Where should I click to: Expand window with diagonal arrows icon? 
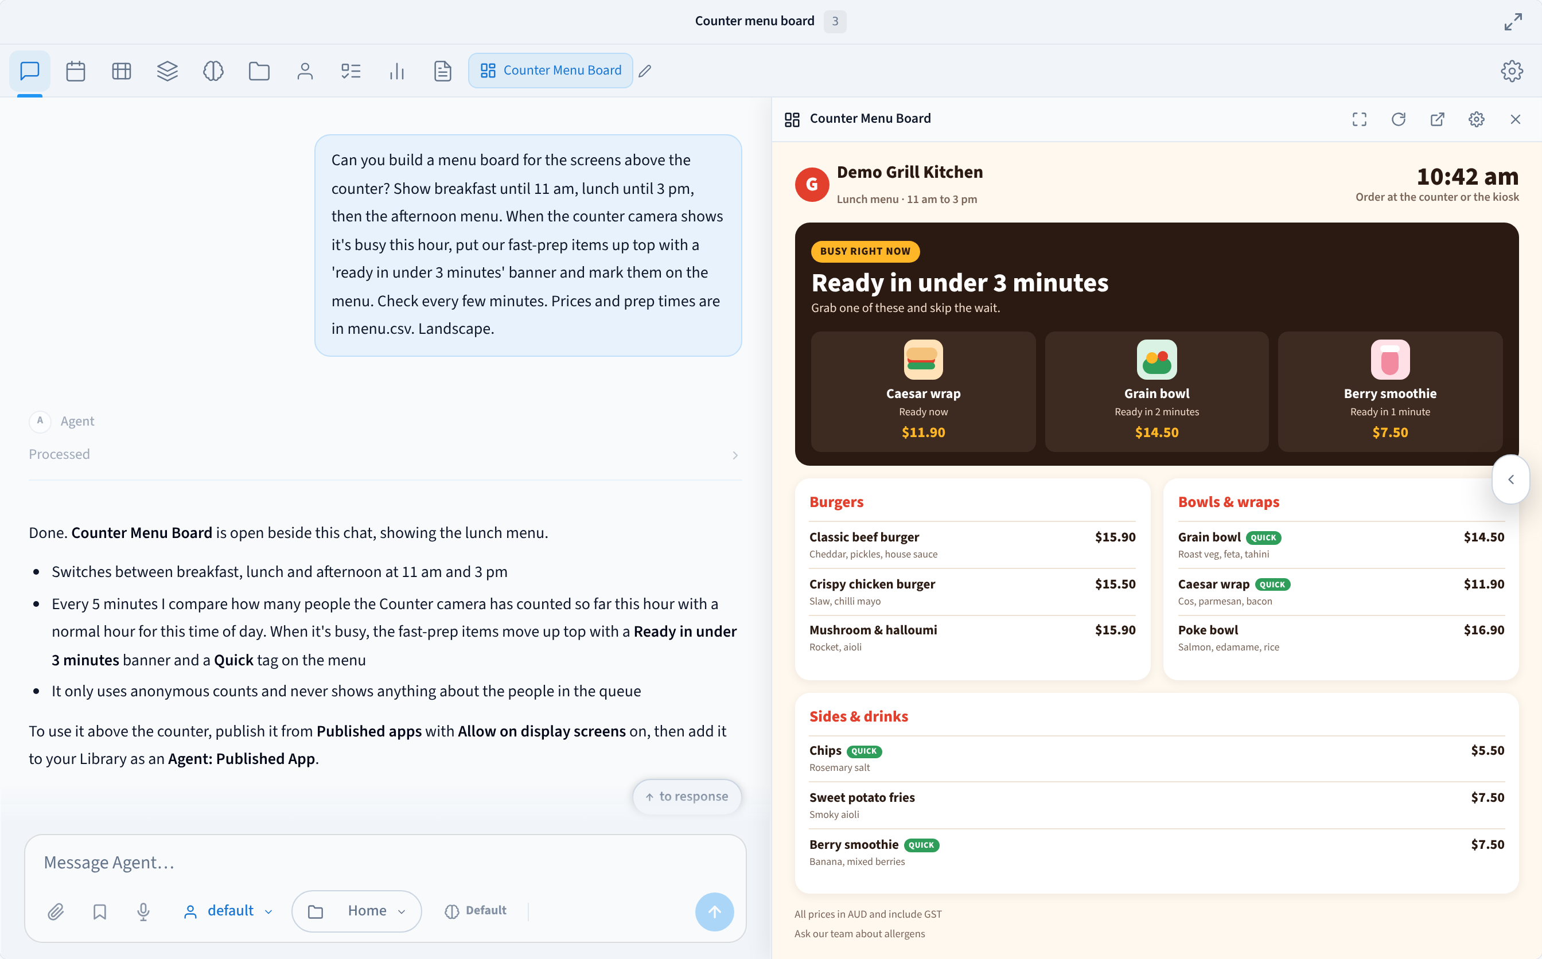1513,22
